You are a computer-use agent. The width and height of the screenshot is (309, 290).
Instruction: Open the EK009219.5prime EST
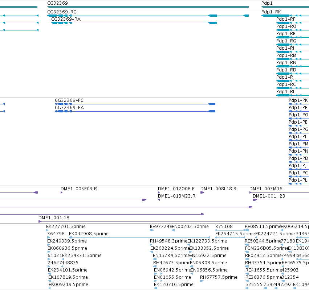pyautogui.click(x=68, y=285)
